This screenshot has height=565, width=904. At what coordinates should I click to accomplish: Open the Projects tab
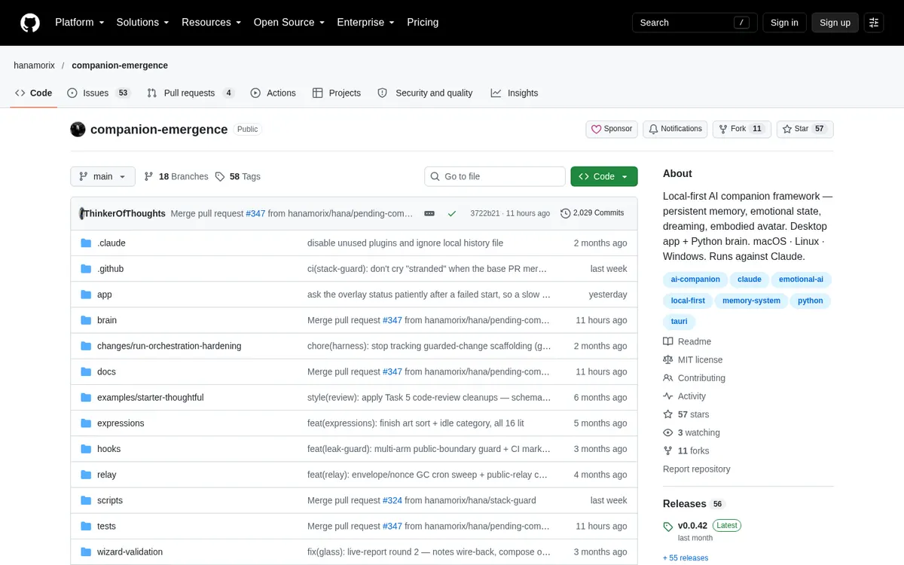[x=337, y=93]
